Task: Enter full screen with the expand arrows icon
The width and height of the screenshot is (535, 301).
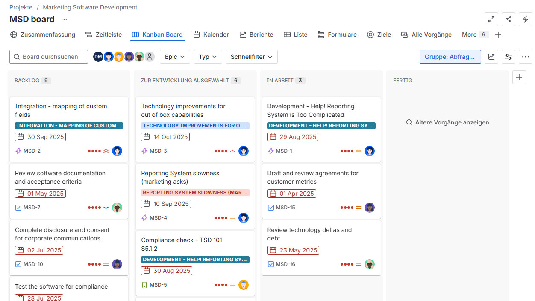Action: (491, 19)
